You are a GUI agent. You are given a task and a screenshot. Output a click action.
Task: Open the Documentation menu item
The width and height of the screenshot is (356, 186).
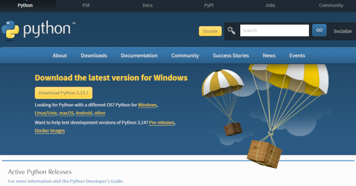[x=139, y=56]
